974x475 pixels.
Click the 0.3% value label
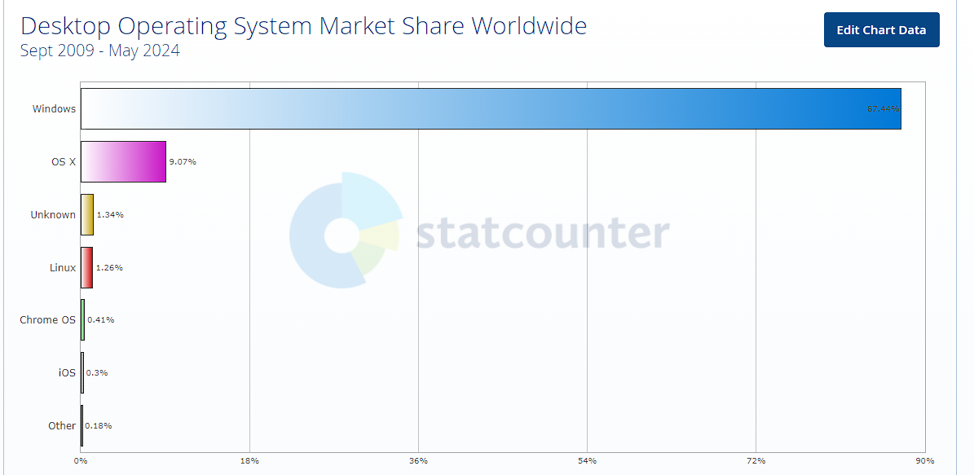point(97,372)
